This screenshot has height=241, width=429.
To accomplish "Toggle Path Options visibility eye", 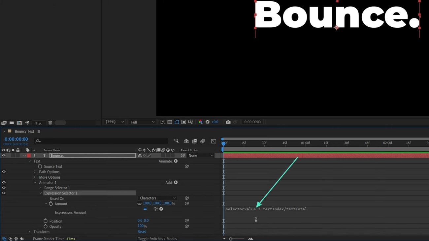I will 4,172.
